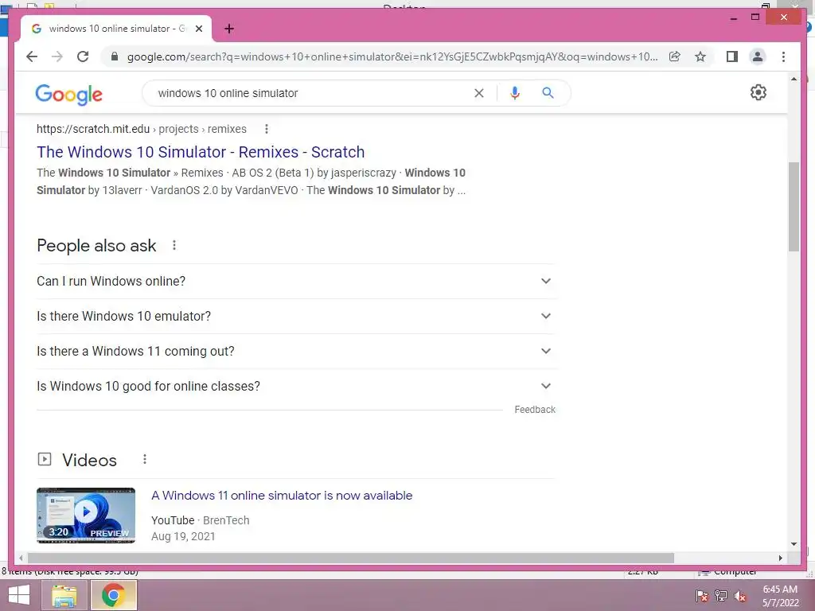Share this page using address bar icon

point(675,56)
